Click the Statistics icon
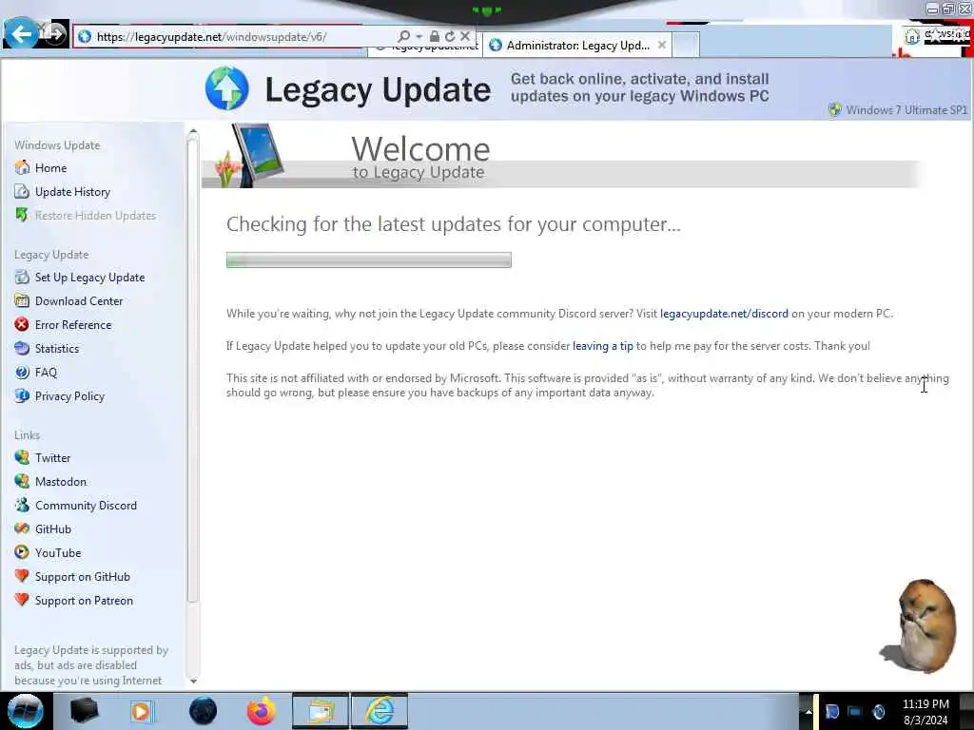 pyautogui.click(x=22, y=348)
